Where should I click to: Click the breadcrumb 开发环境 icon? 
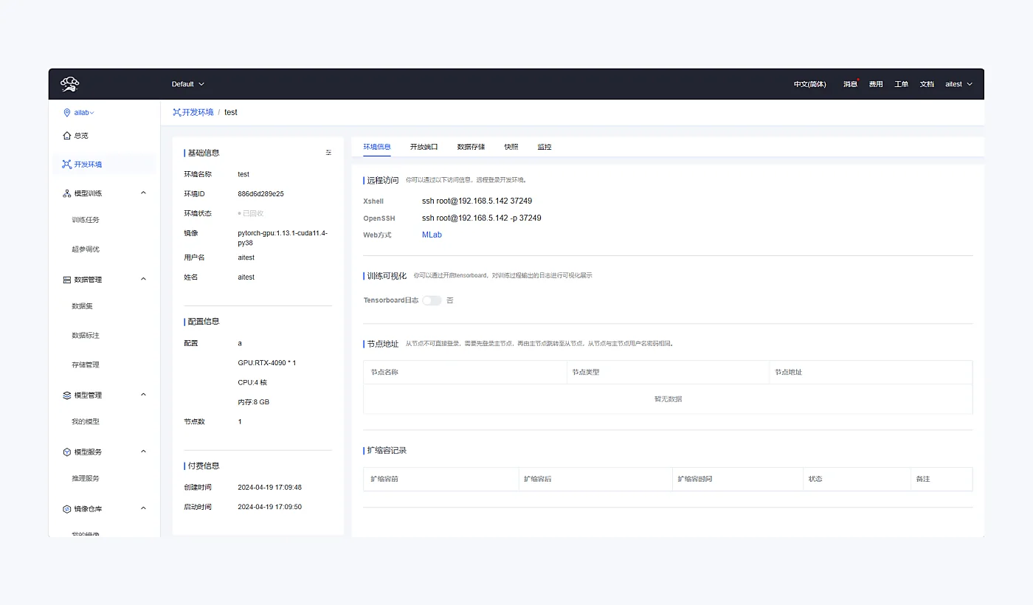coord(176,112)
